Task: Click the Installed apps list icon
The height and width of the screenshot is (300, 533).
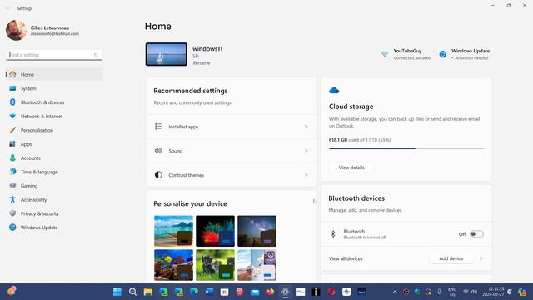Action: (x=158, y=127)
